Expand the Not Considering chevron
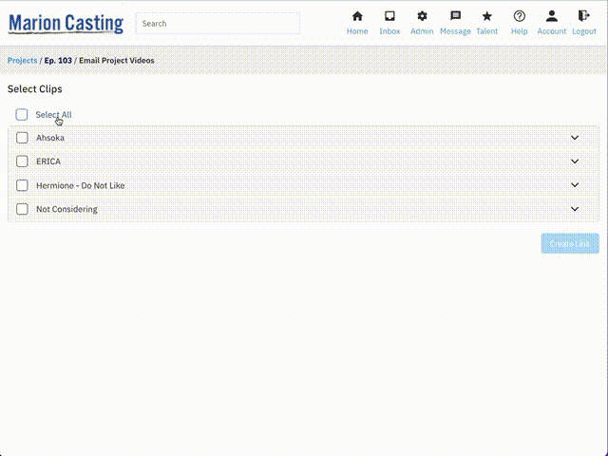 point(575,209)
